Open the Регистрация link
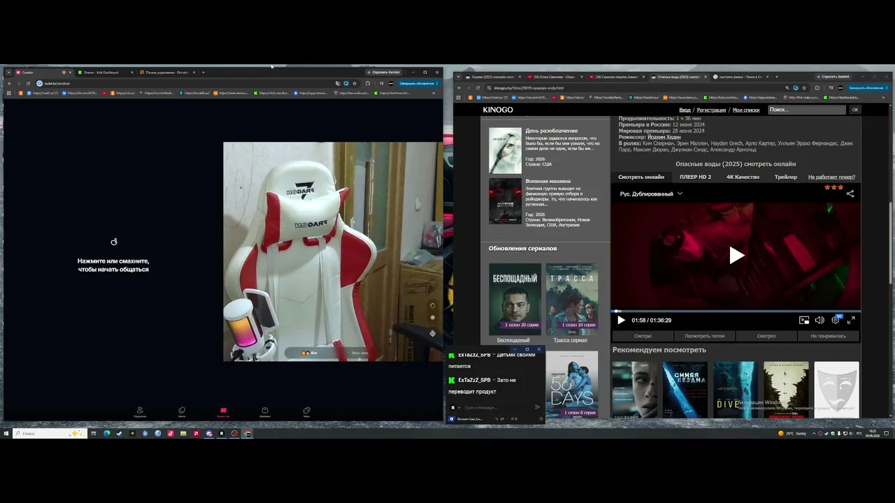 pos(711,110)
